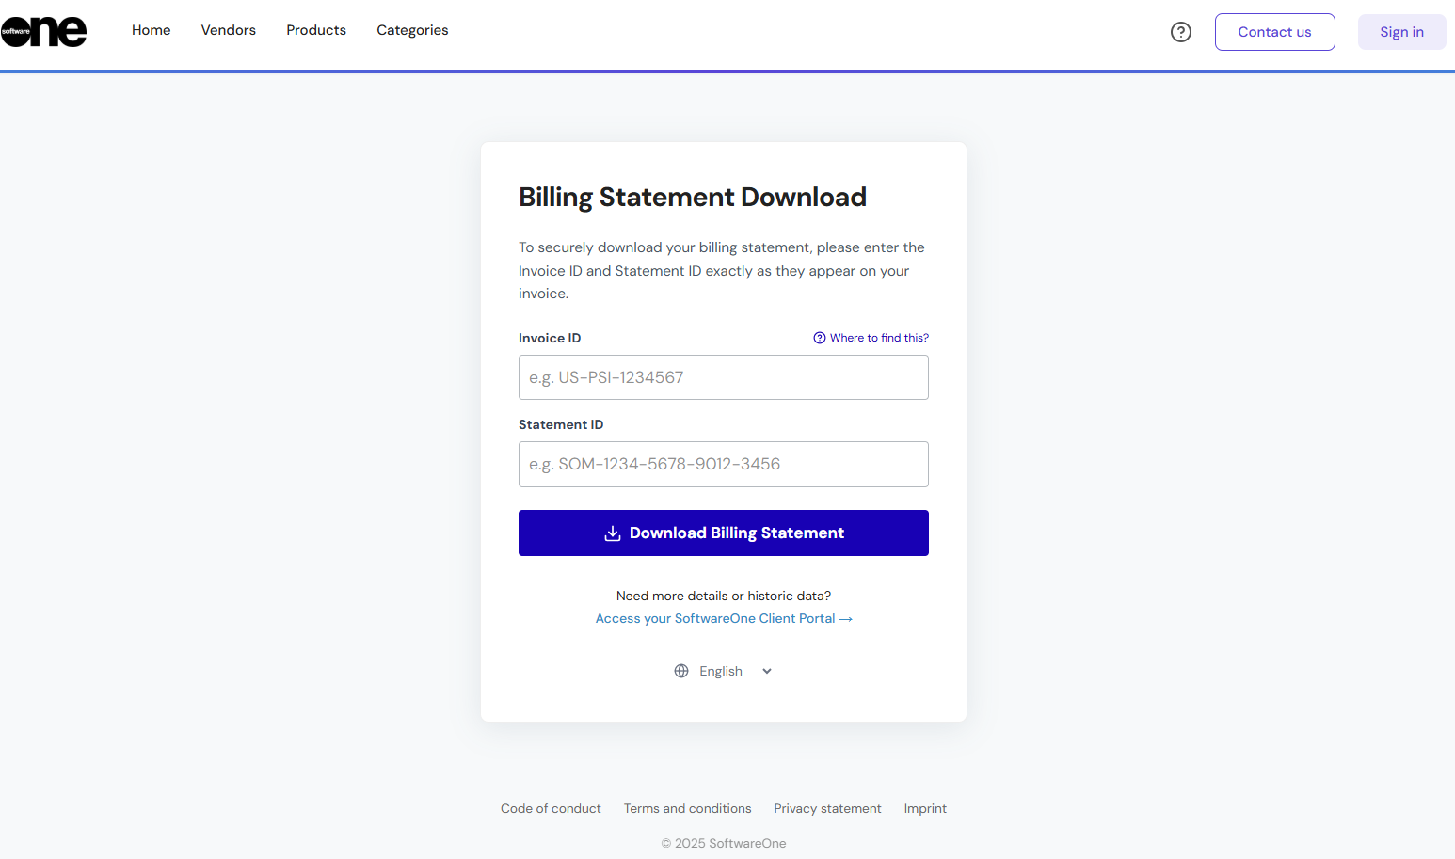Click the globe language icon
1455x859 pixels.
coord(681,671)
